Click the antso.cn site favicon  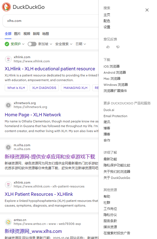(8, 222)
